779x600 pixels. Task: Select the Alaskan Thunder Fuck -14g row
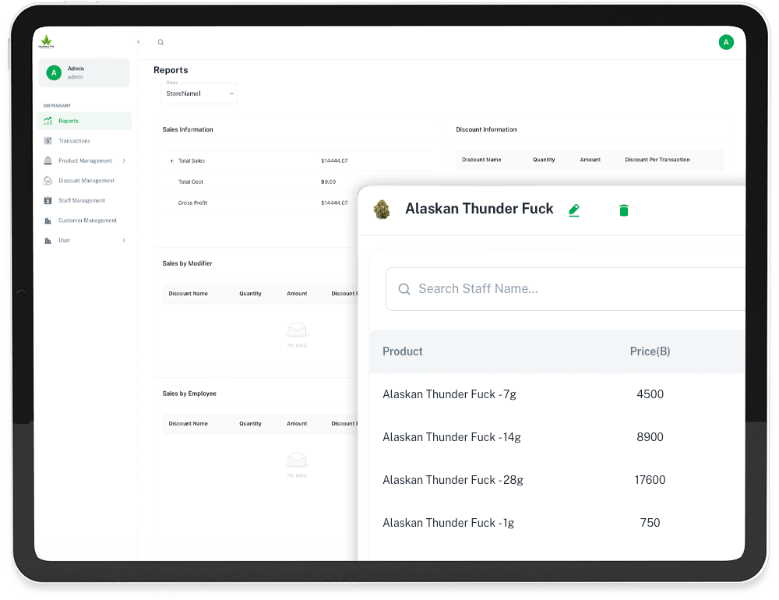tap(452, 437)
